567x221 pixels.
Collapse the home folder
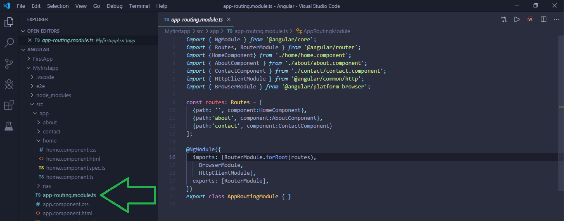39,141
